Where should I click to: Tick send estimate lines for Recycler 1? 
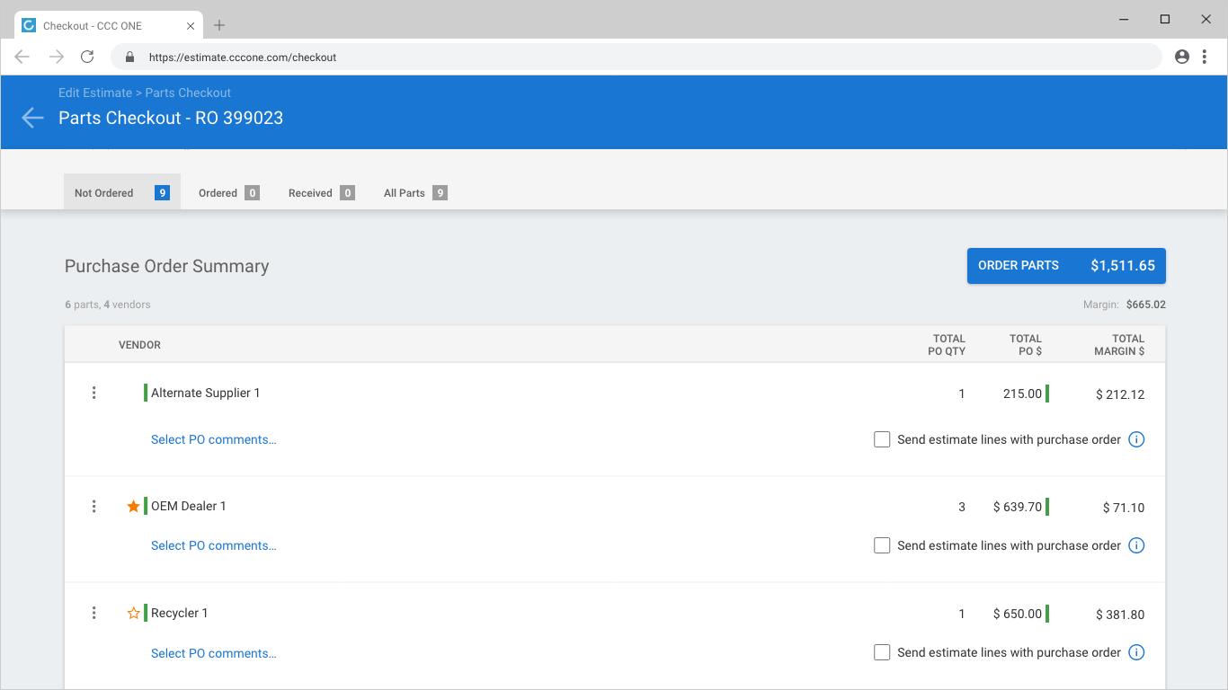(x=882, y=652)
